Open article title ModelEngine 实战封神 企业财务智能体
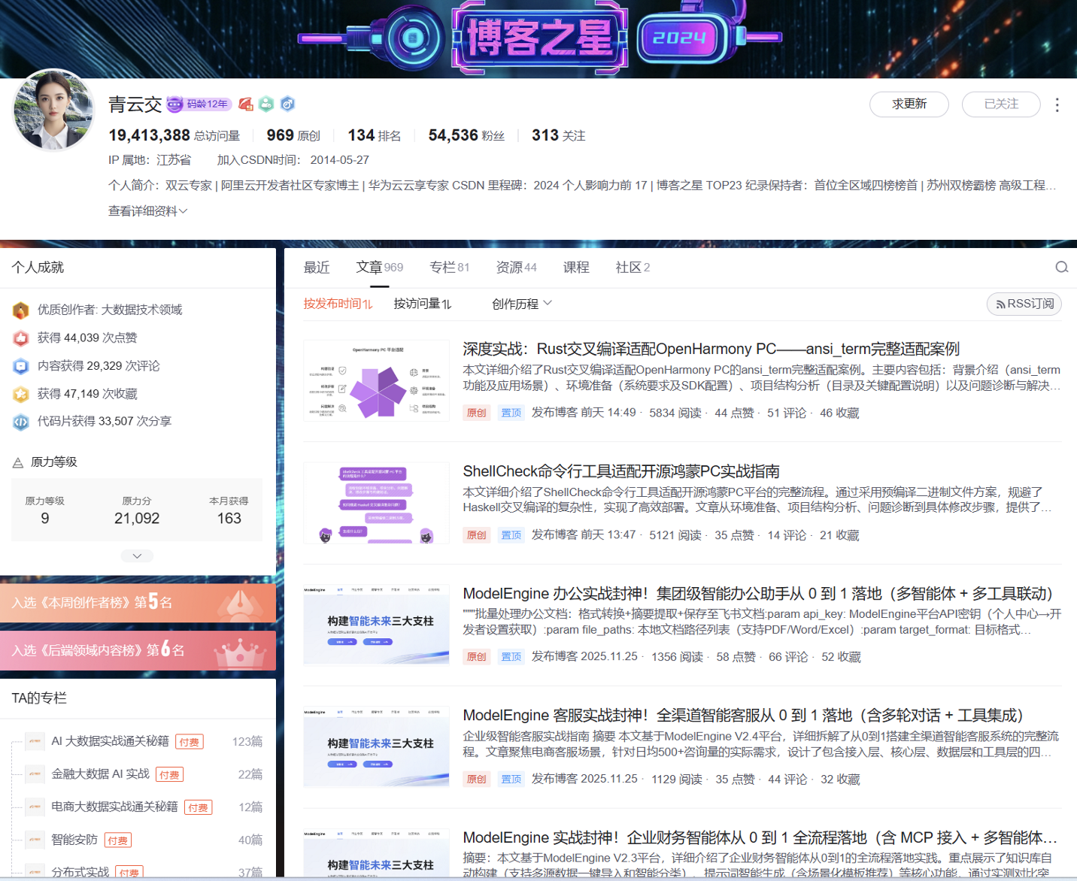 [760, 837]
